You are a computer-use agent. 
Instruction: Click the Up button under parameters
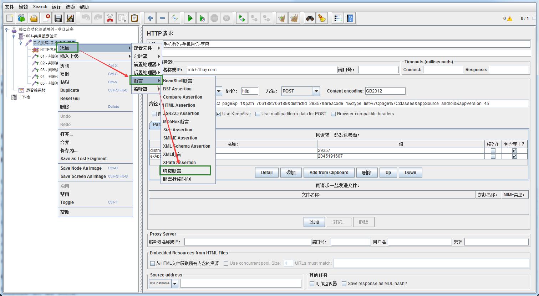click(388, 173)
